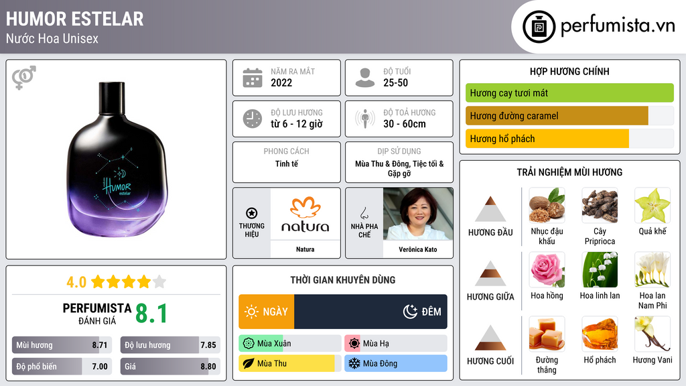Select the Hoa lan Nam Phi image

tap(653, 269)
